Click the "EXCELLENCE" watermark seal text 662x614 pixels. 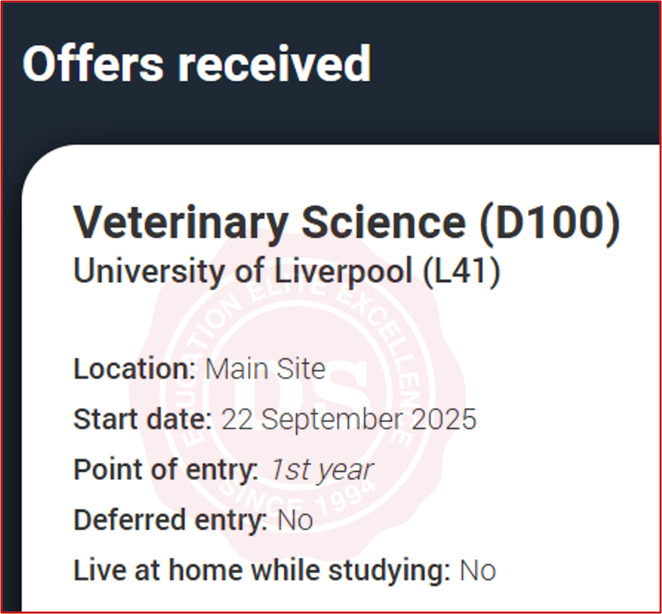tap(383, 350)
